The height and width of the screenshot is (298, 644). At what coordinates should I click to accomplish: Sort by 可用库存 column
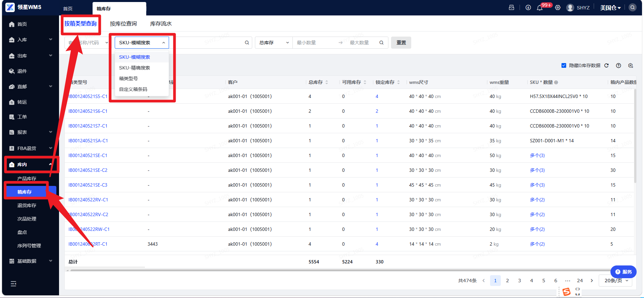click(365, 82)
